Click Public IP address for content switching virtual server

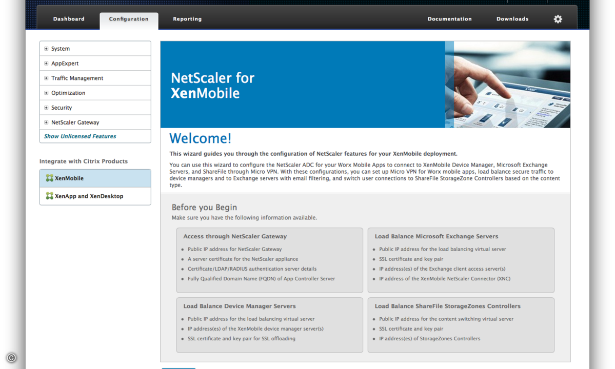click(x=446, y=319)
